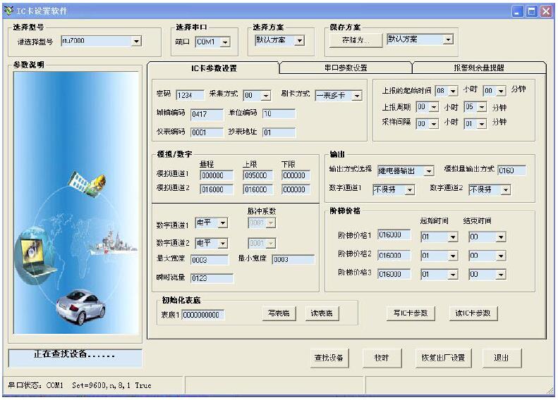Click the 仪表编码 input field
The image size is (558, 400).
(x=207, y=132)
